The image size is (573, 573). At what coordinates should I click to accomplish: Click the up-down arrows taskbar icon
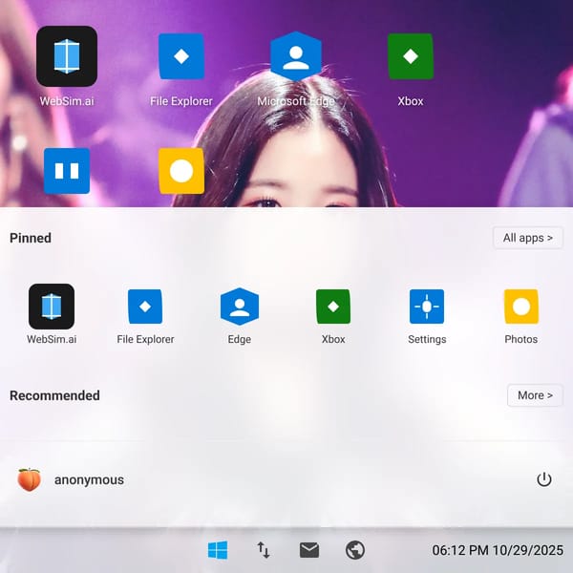[x=264, y=550]
